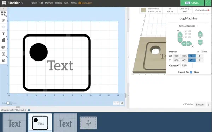Collapse the left toolbar with top chevron
This screenshot has height=132, width=212.
tap(4, 8)
